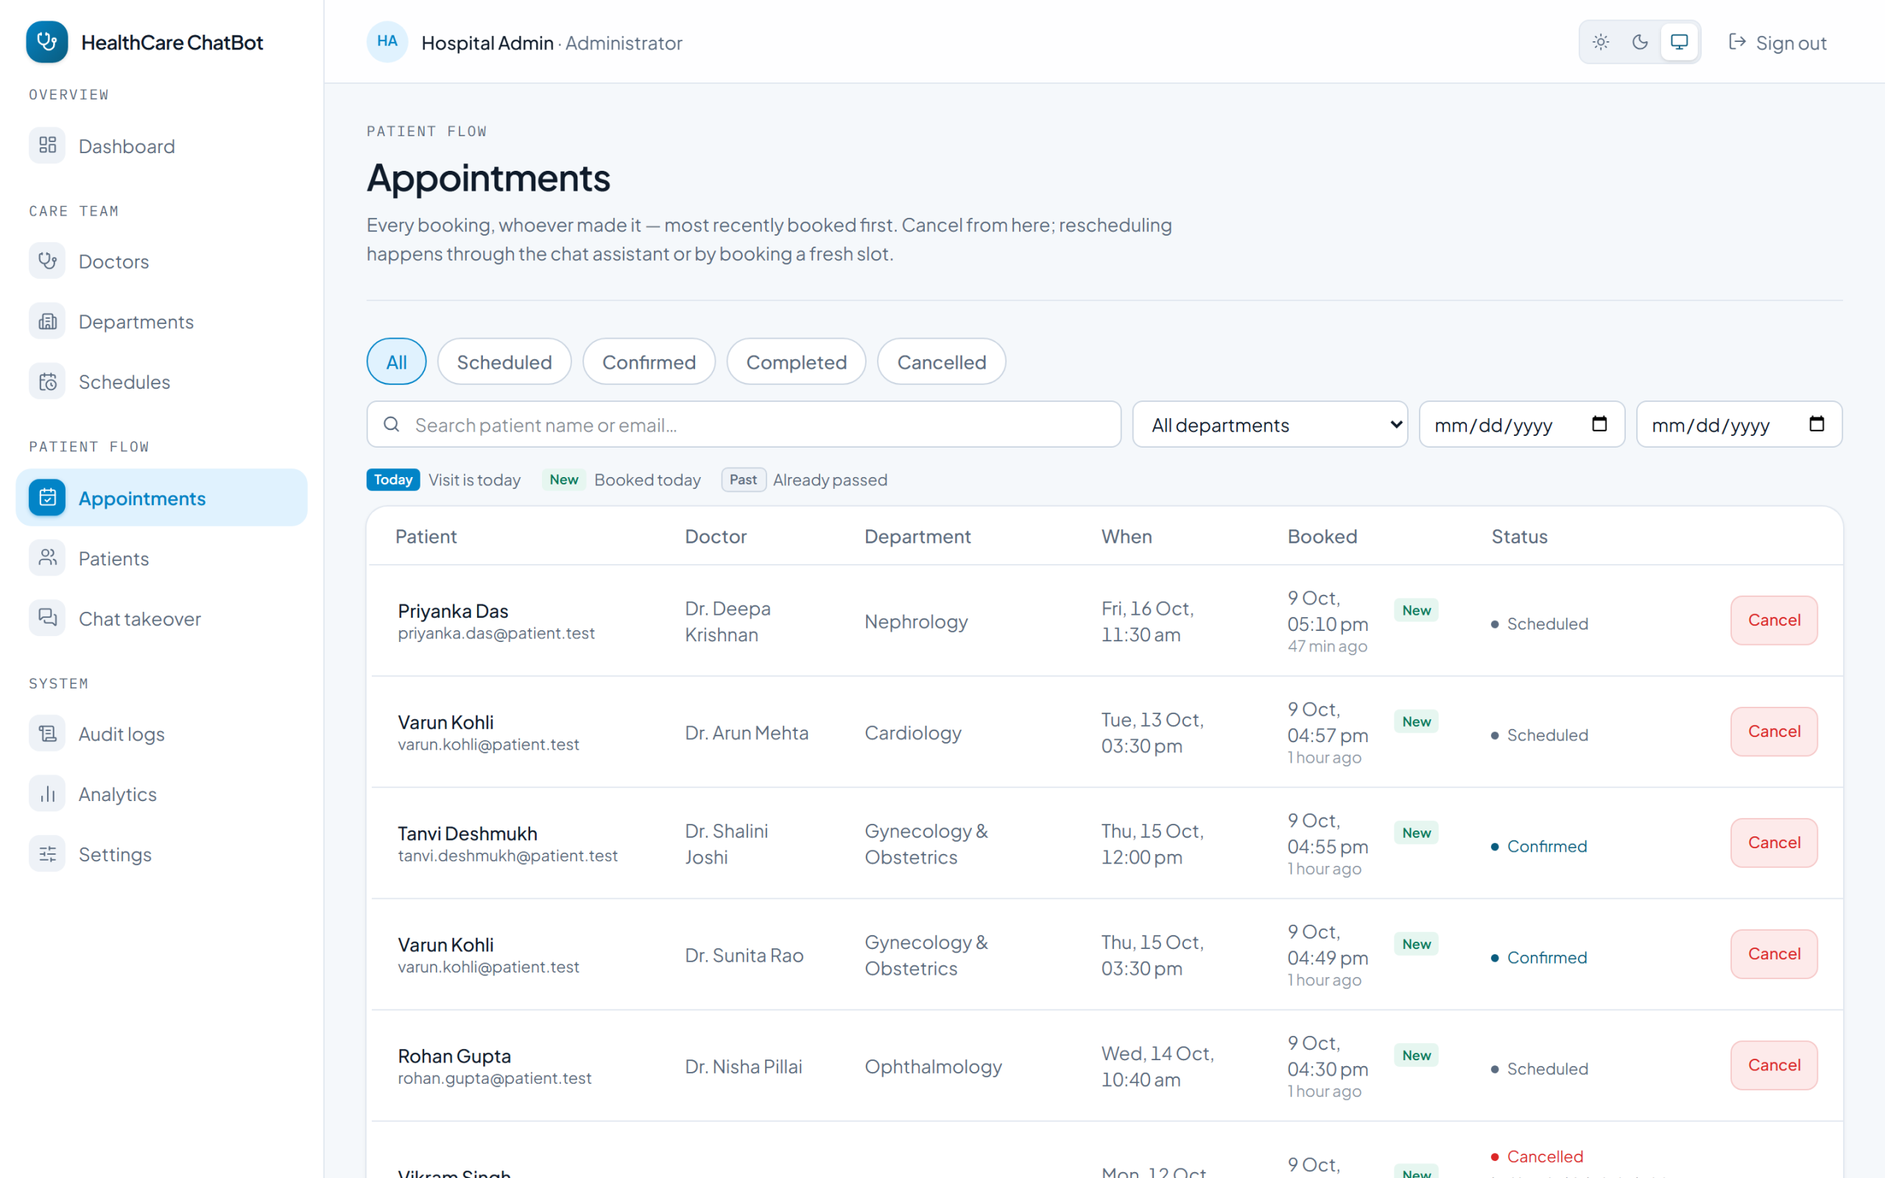
Task: Cancel Tanvi Deshmukh's appointment
Action: [1774, 843]
